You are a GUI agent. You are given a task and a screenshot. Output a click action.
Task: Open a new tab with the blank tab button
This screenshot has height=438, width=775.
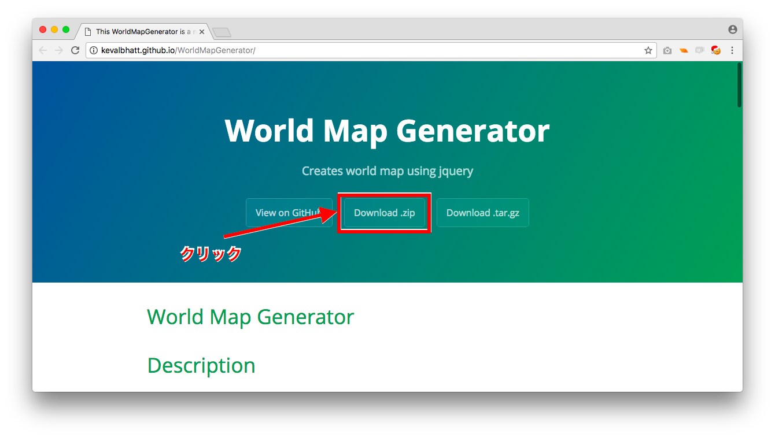click(222, 32)
